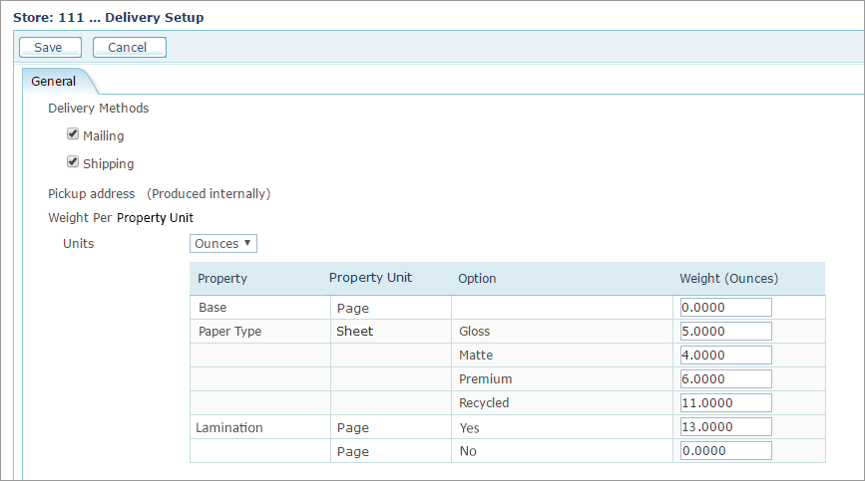Edit Lamination Yes weight value
The image size is (865, 481).
[x=725, y=427]
